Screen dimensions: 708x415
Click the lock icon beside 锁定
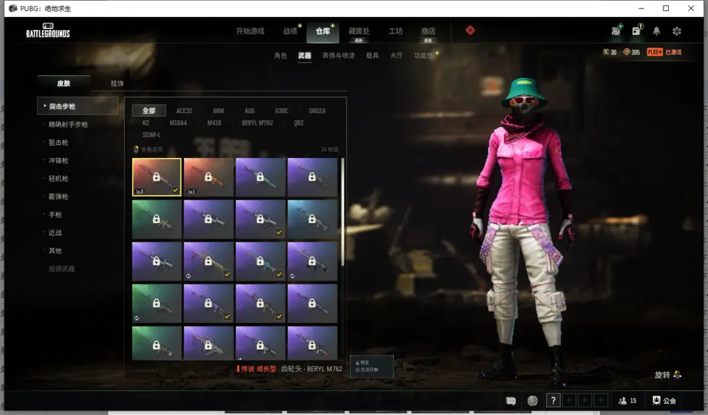(357, 363)
